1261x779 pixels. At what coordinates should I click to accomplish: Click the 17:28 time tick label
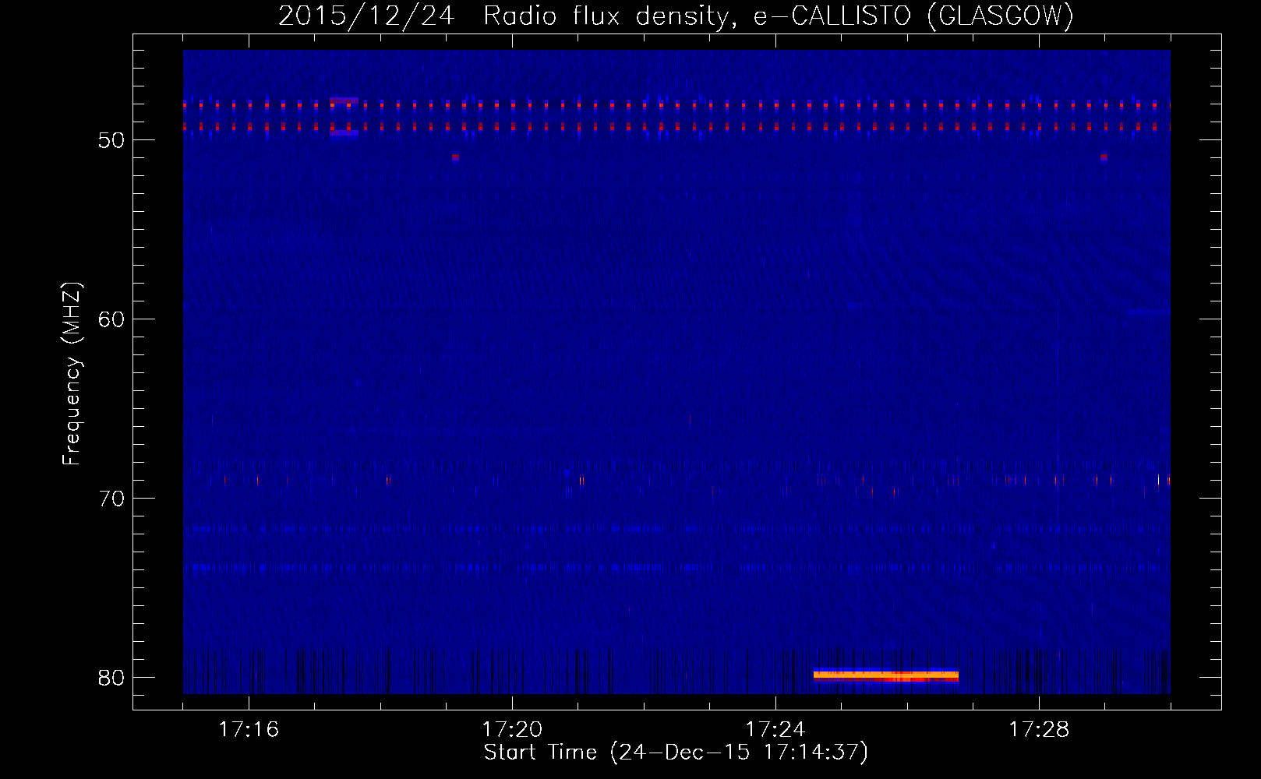tap(1039, 730)
